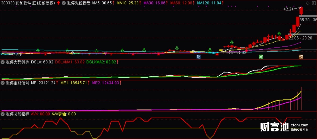
Task: Open the 榜 leaderboard marker
Action: click(x=301, y=57)
